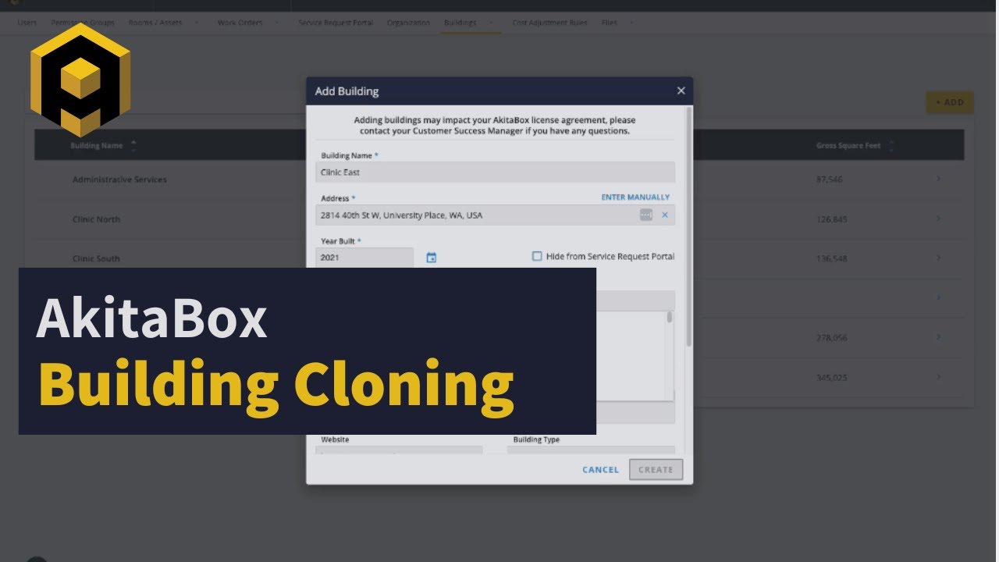This screenshot has width=999, height=562.
Task: Click the Website input field
Action: tap(399, 450)
